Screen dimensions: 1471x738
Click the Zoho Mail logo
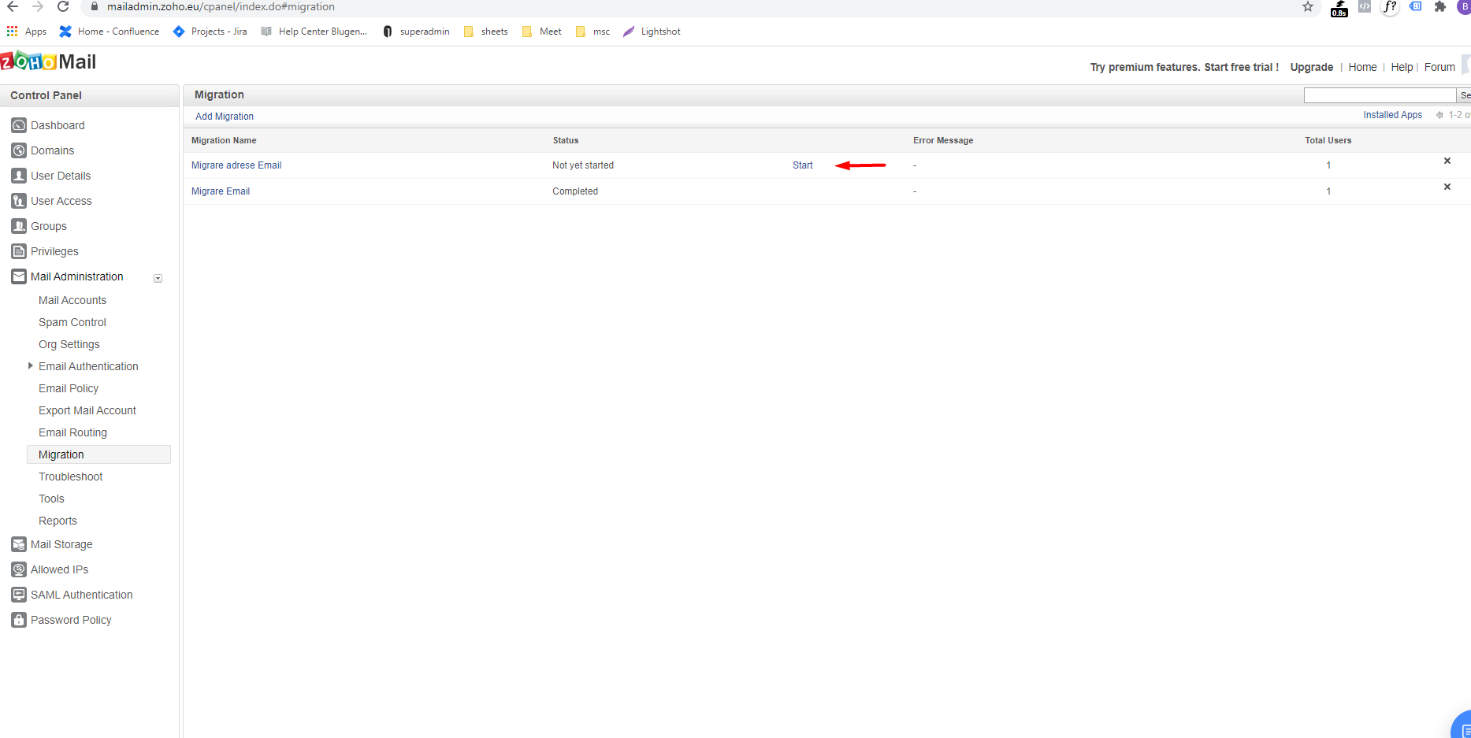click(48, 61)
